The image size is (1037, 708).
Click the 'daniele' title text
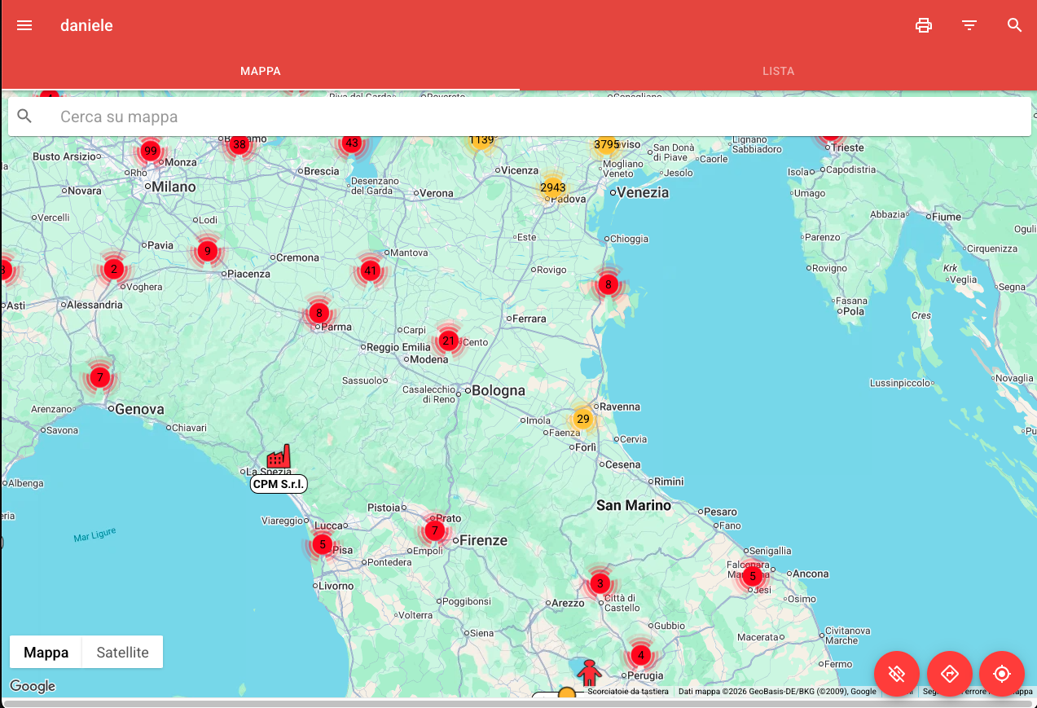point(86,25)
